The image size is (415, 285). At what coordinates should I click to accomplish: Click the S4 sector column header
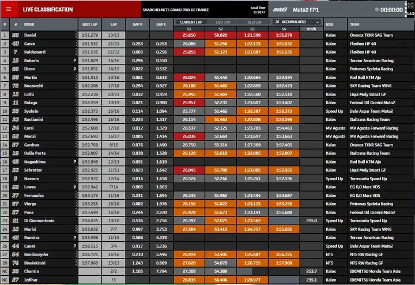pyautogui.click(x=284, y=29)
